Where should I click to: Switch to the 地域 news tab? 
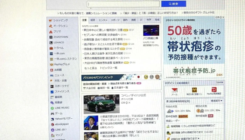point(157,20)
